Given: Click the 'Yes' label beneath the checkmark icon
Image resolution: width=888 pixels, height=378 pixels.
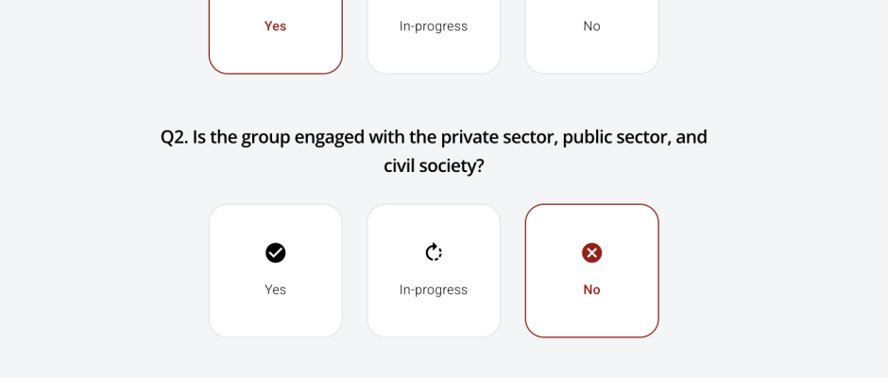Looking at the screenshot, I should [275, 289].
